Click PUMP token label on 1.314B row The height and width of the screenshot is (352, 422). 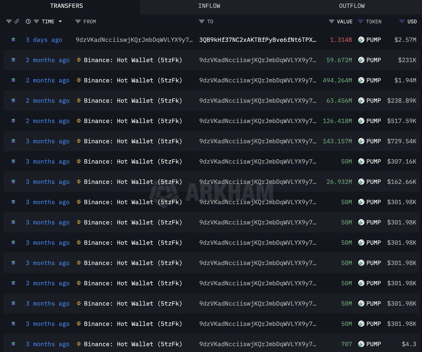pos(373,40)
